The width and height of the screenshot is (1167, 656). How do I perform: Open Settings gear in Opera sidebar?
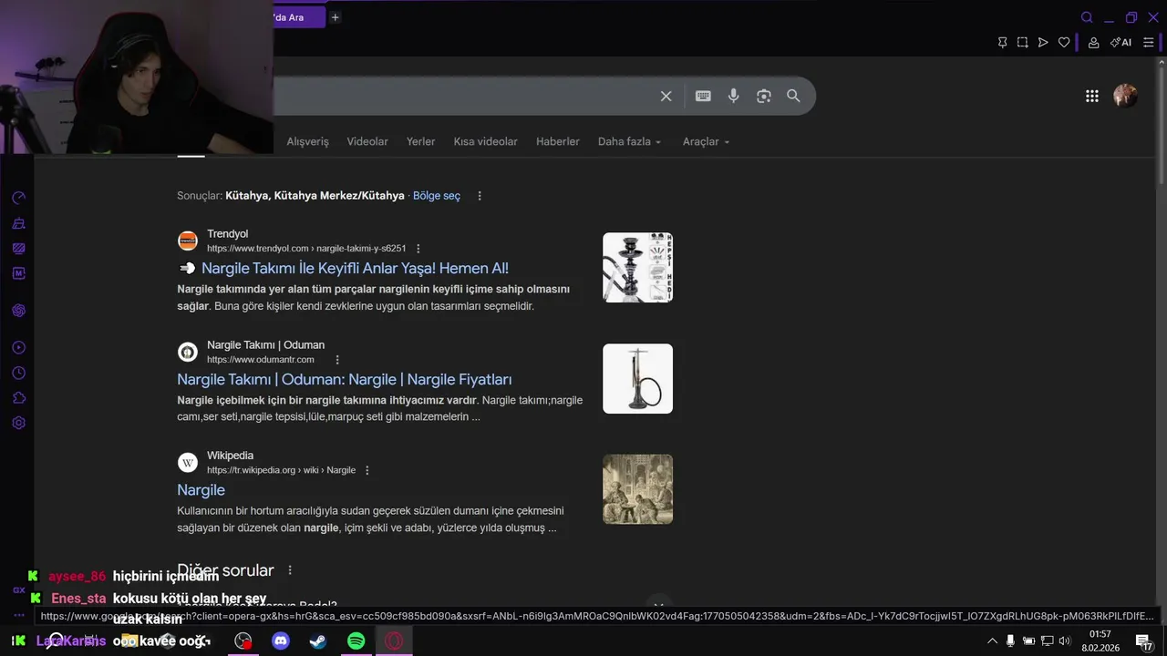pyautogui.click(x=18, y=423)
